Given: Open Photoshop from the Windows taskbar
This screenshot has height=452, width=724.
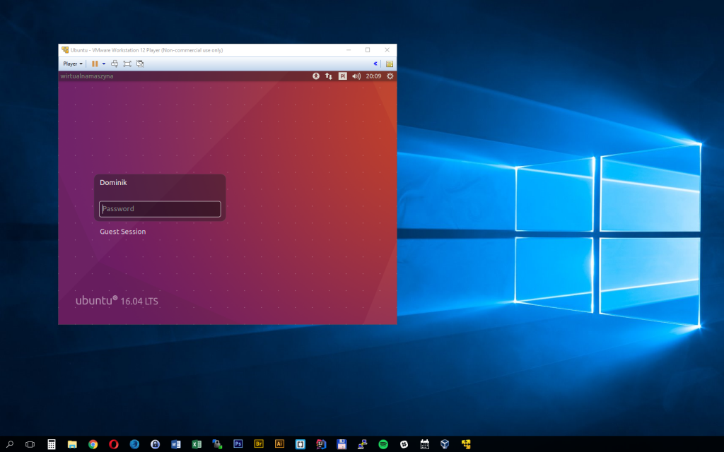Looking at the screenshot, I should (238, 444).
